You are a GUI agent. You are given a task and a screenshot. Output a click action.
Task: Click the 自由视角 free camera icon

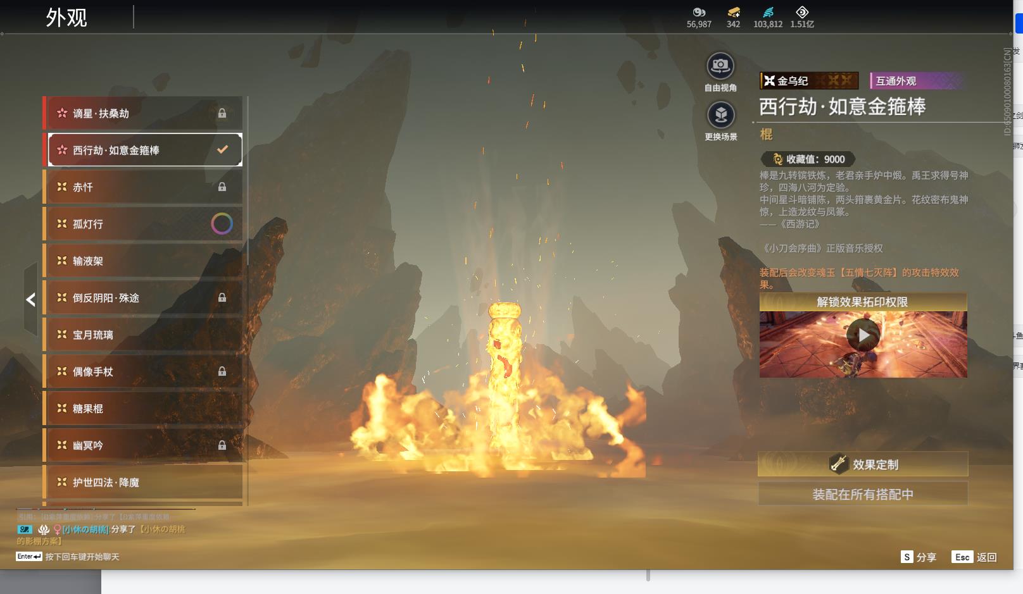(x=720, y=66)
